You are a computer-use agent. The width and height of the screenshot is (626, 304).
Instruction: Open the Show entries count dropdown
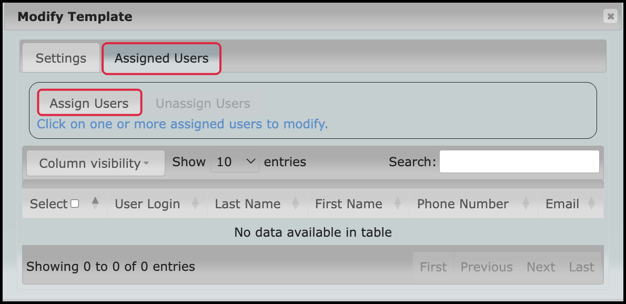coord(235,161)
